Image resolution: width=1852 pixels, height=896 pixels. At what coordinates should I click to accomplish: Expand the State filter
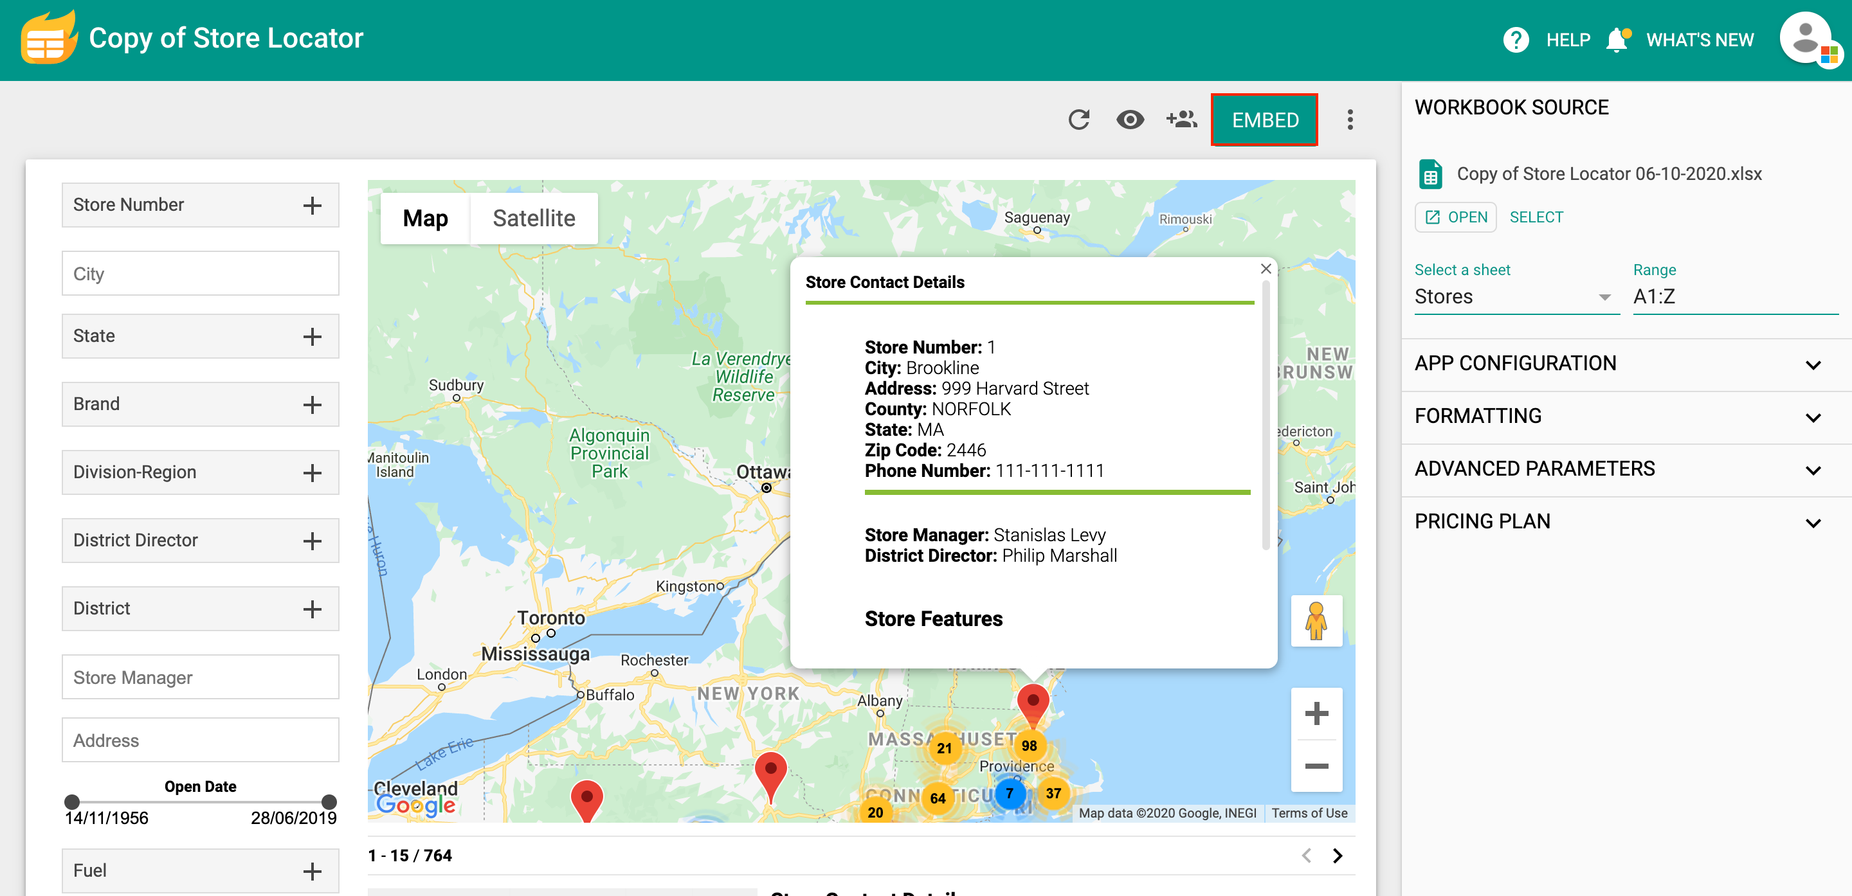201,336
